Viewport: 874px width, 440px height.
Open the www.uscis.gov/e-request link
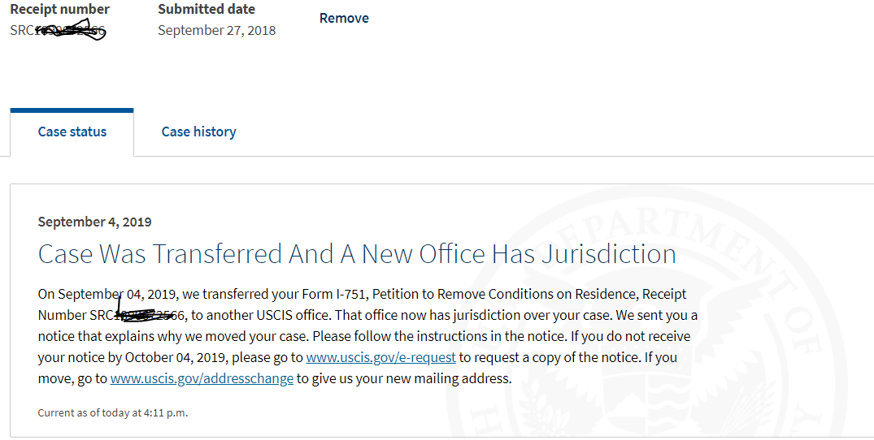(380, 357)
